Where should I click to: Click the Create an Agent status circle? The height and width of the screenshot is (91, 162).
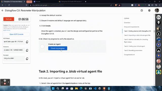pos(42,47)
